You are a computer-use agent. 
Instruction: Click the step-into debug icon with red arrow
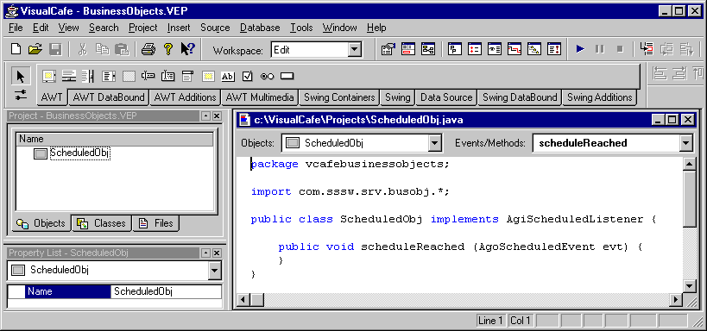point(647,49)
